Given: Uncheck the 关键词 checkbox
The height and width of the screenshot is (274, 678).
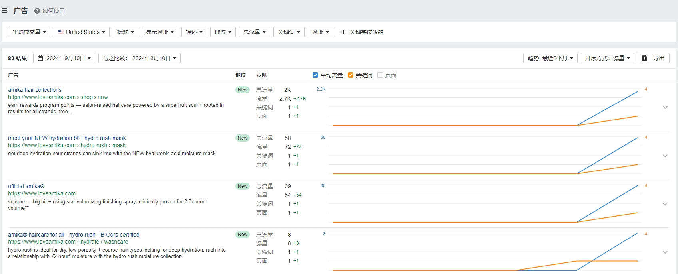Looking at the screenshot, I should tap(351, 75).
